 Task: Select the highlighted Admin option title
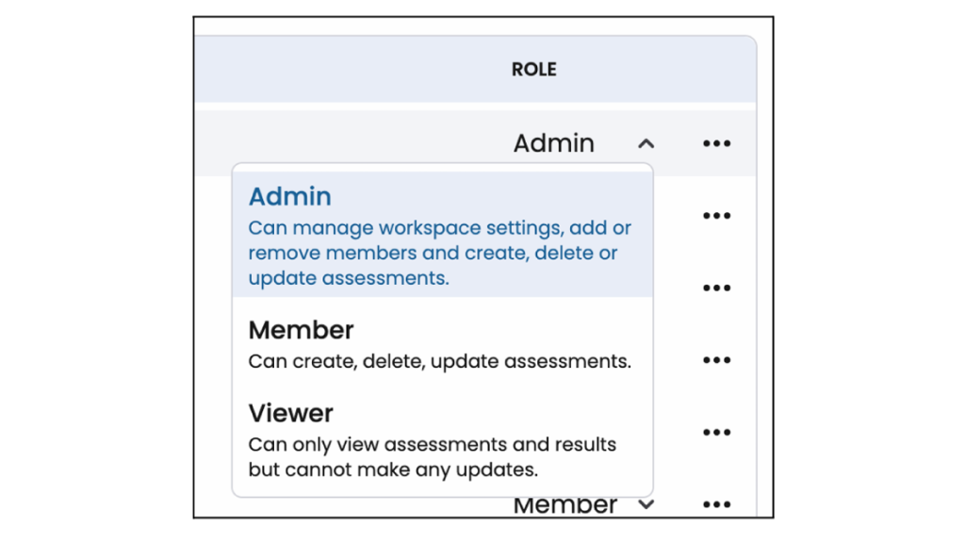point(289,197)
